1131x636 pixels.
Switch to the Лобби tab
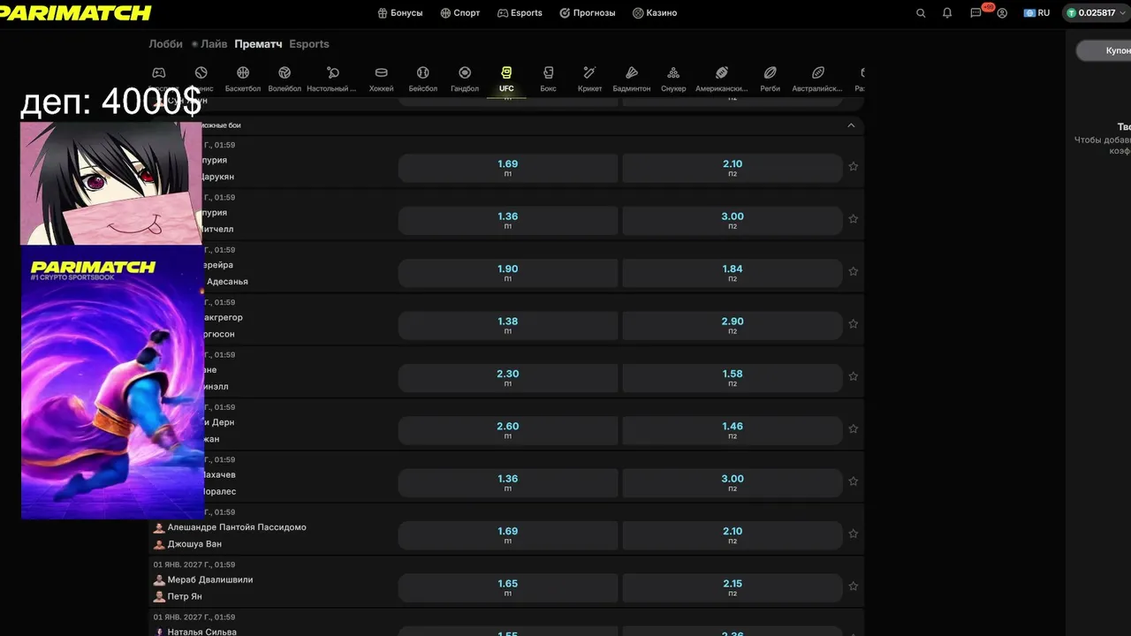tap(166, 44)
